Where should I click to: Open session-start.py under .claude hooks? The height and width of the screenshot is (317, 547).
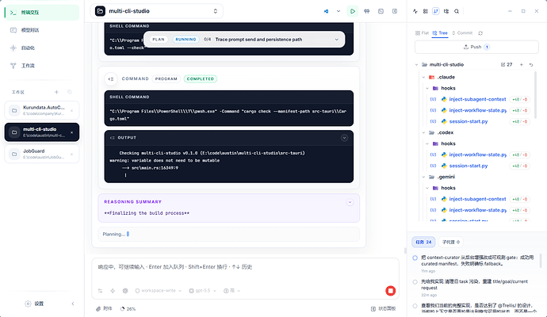469,121
